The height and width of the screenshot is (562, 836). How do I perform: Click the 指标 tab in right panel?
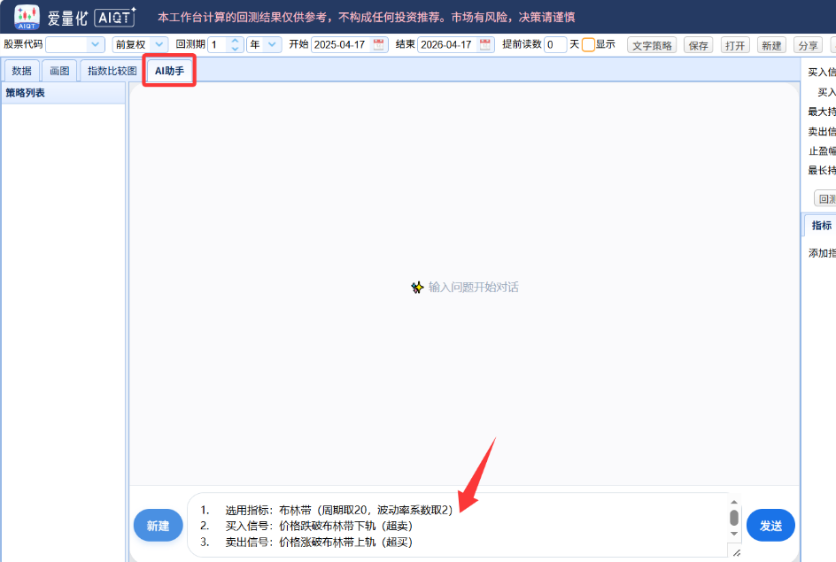tap(821, 226)
